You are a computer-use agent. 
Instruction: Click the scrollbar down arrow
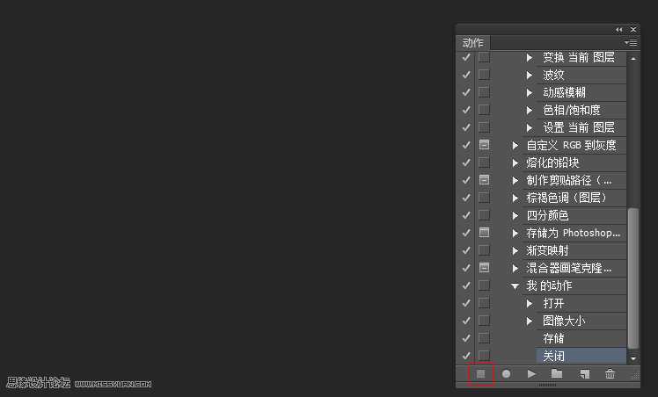coord(633,358)
